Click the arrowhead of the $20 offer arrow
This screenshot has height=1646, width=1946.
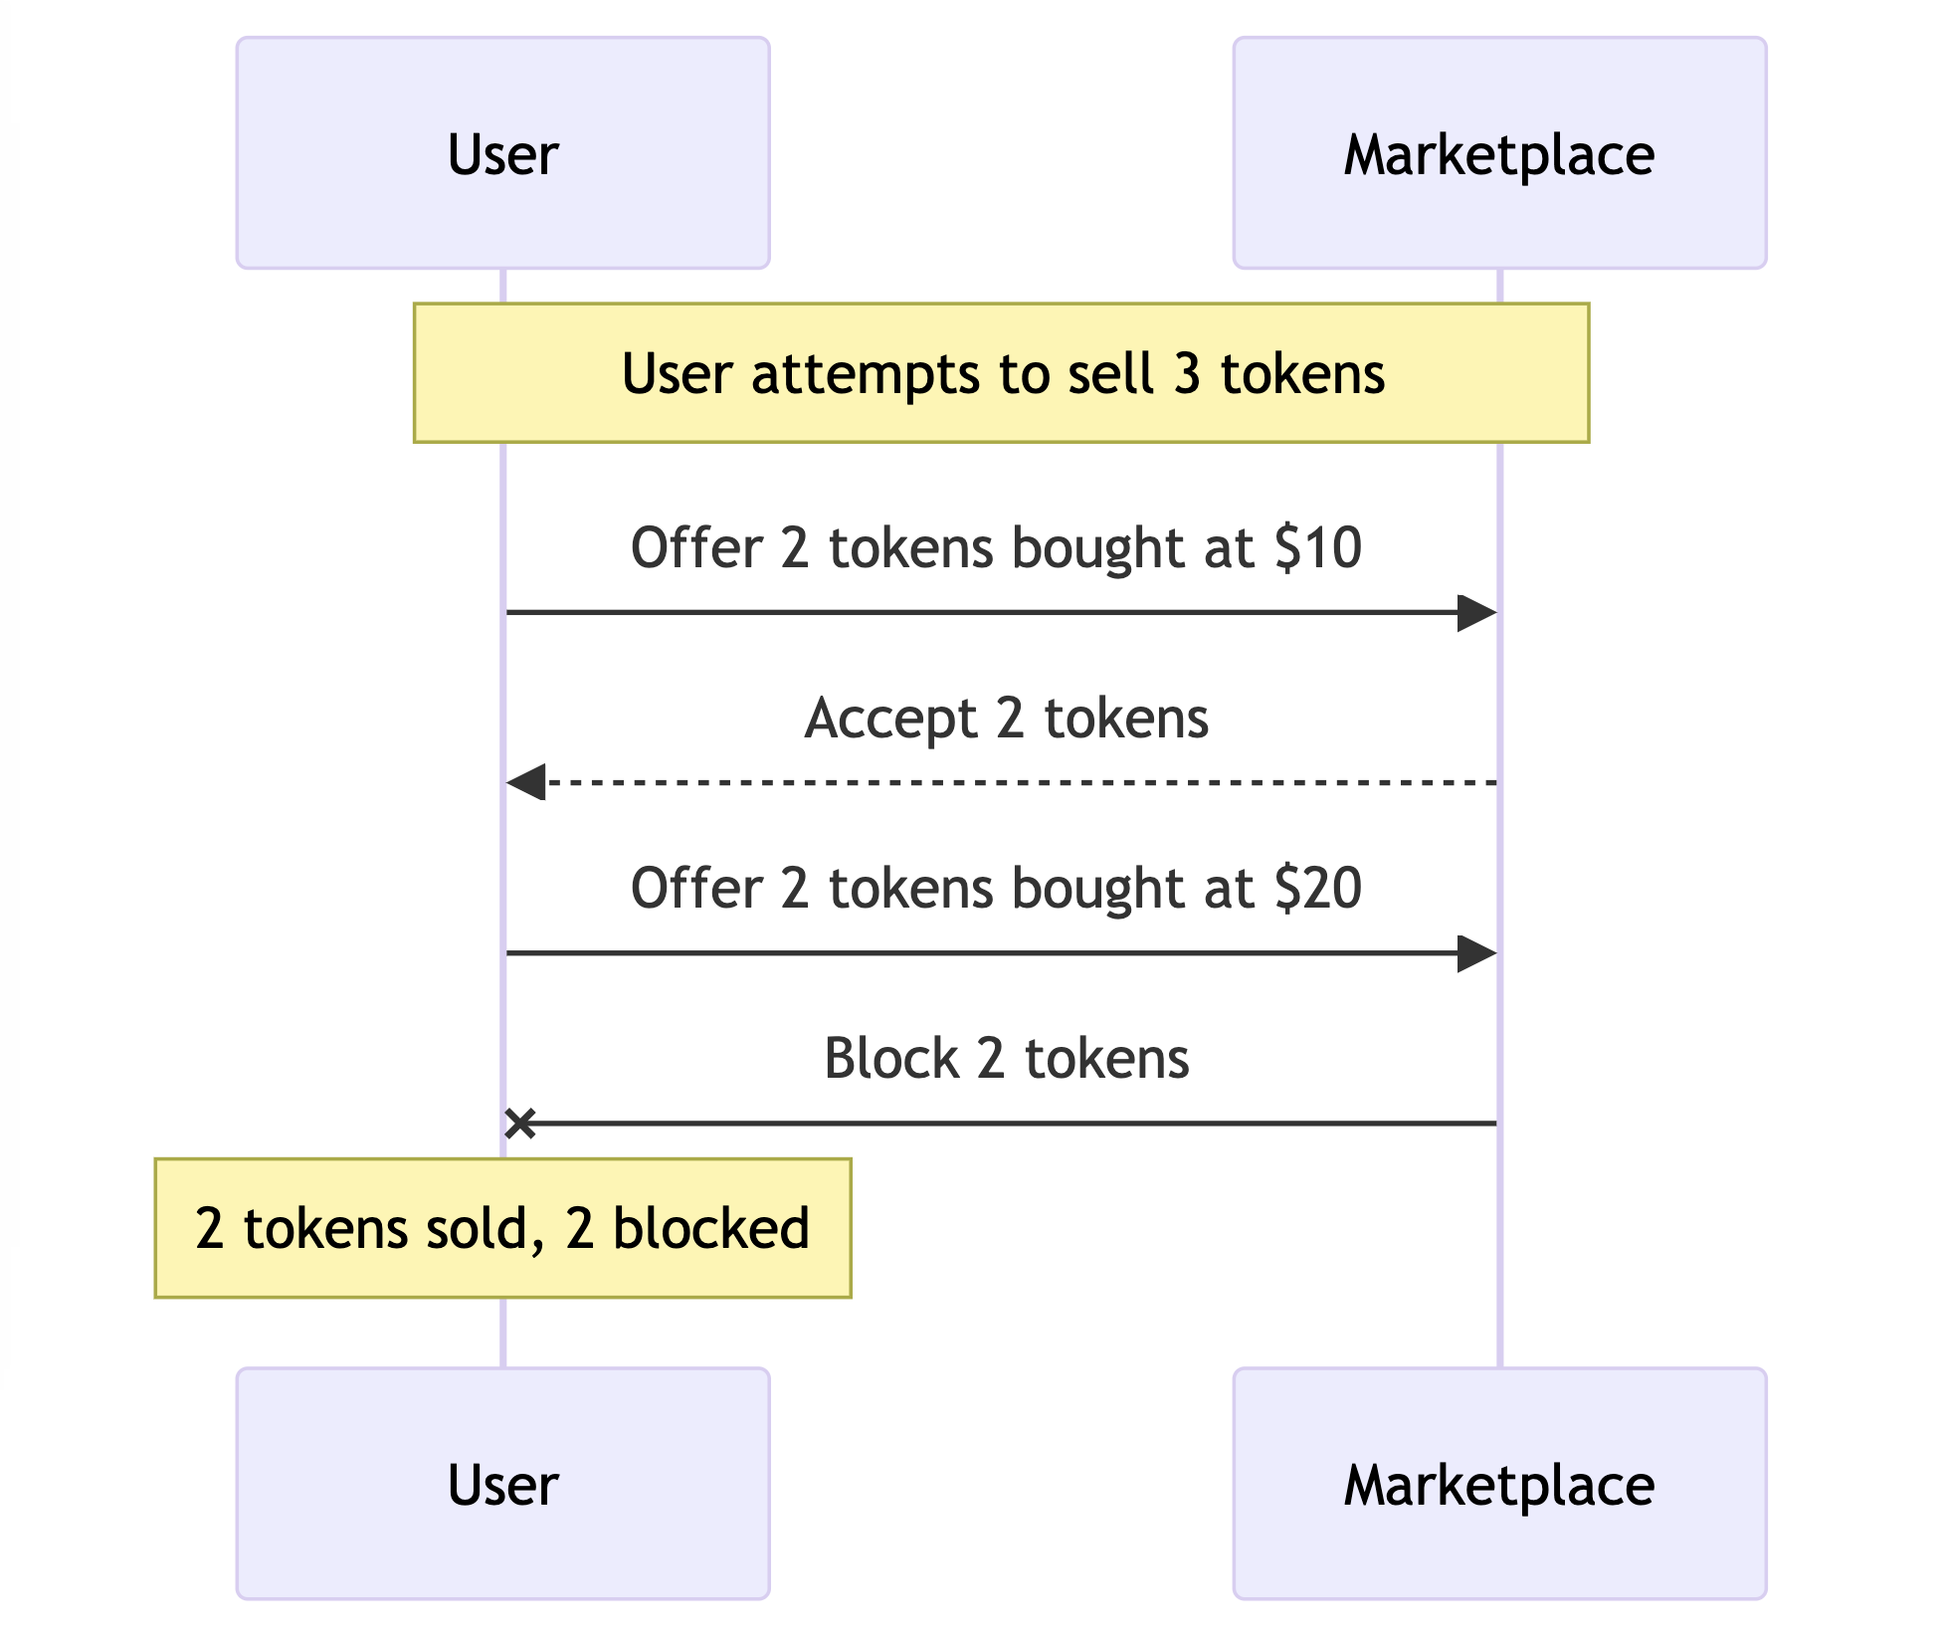click(x=1476, y=953)
